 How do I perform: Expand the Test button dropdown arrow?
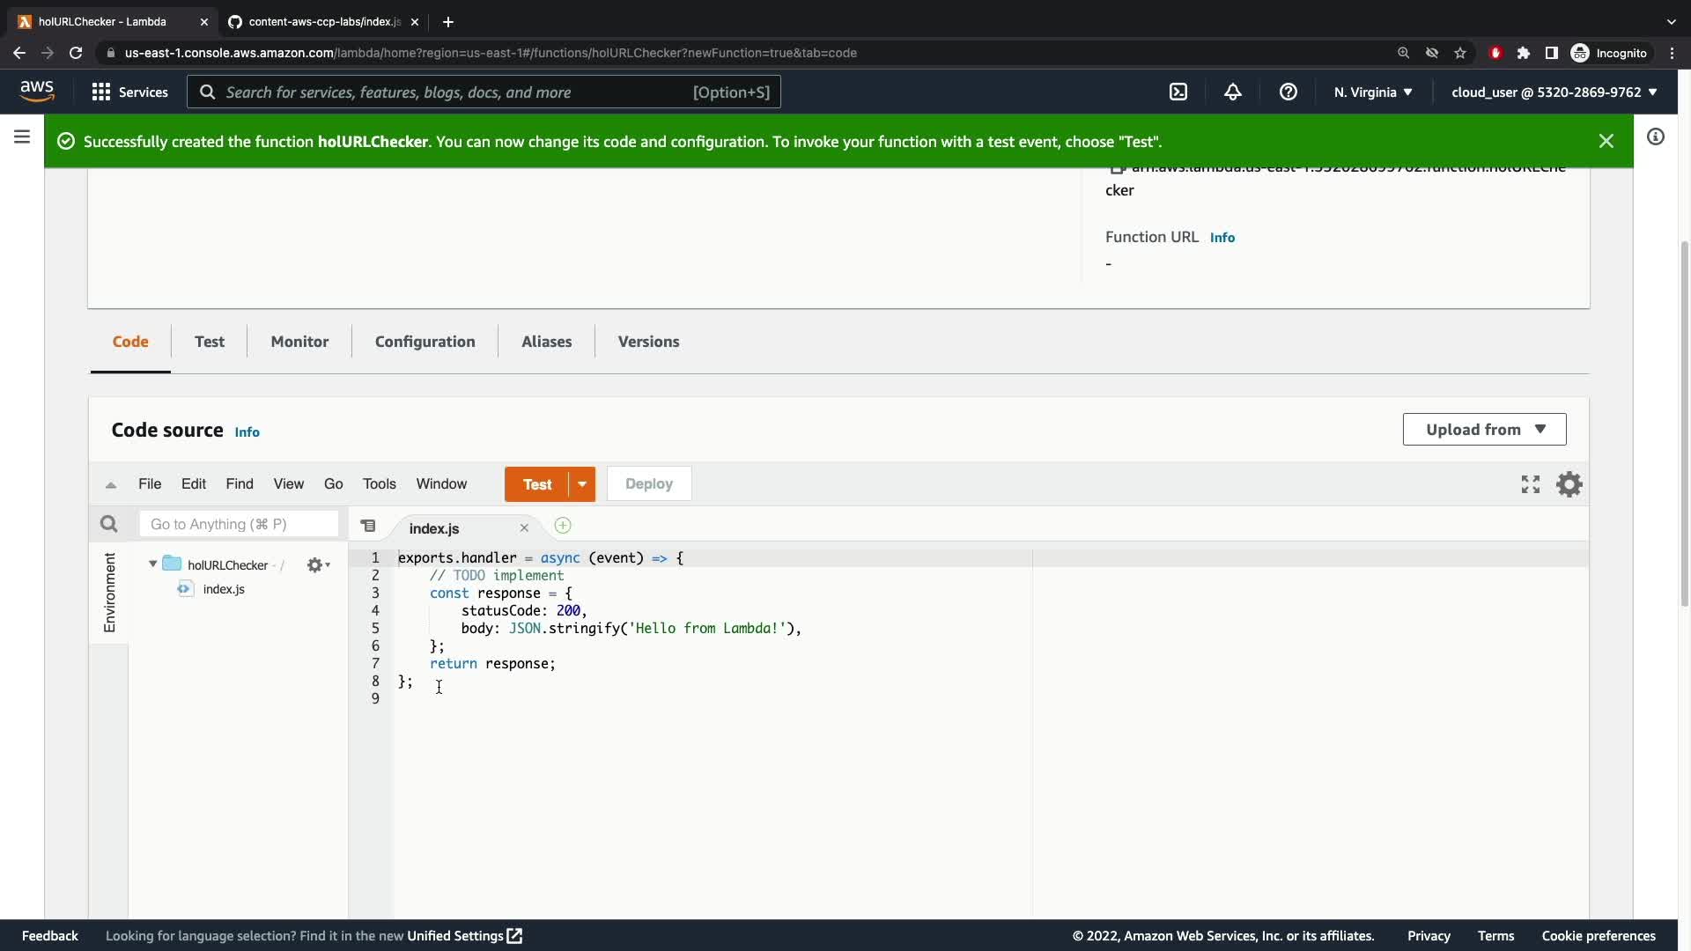tap(582, 484)
